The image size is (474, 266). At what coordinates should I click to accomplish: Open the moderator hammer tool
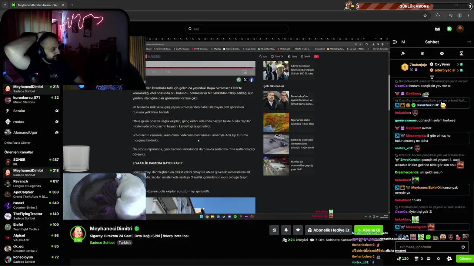(403, 54)
